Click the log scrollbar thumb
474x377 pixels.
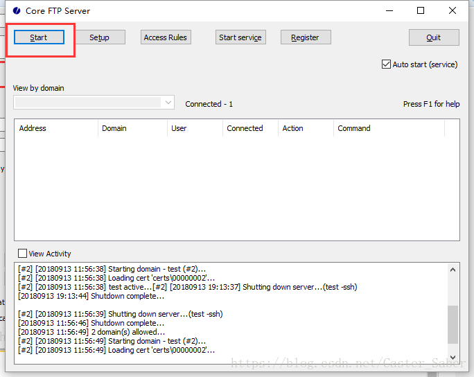[x=453, y=325]
